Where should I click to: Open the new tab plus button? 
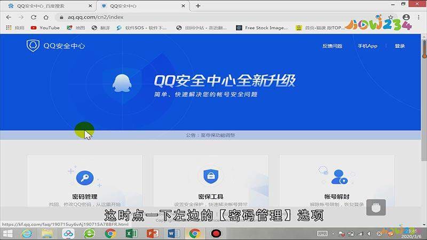click(198, 6)
